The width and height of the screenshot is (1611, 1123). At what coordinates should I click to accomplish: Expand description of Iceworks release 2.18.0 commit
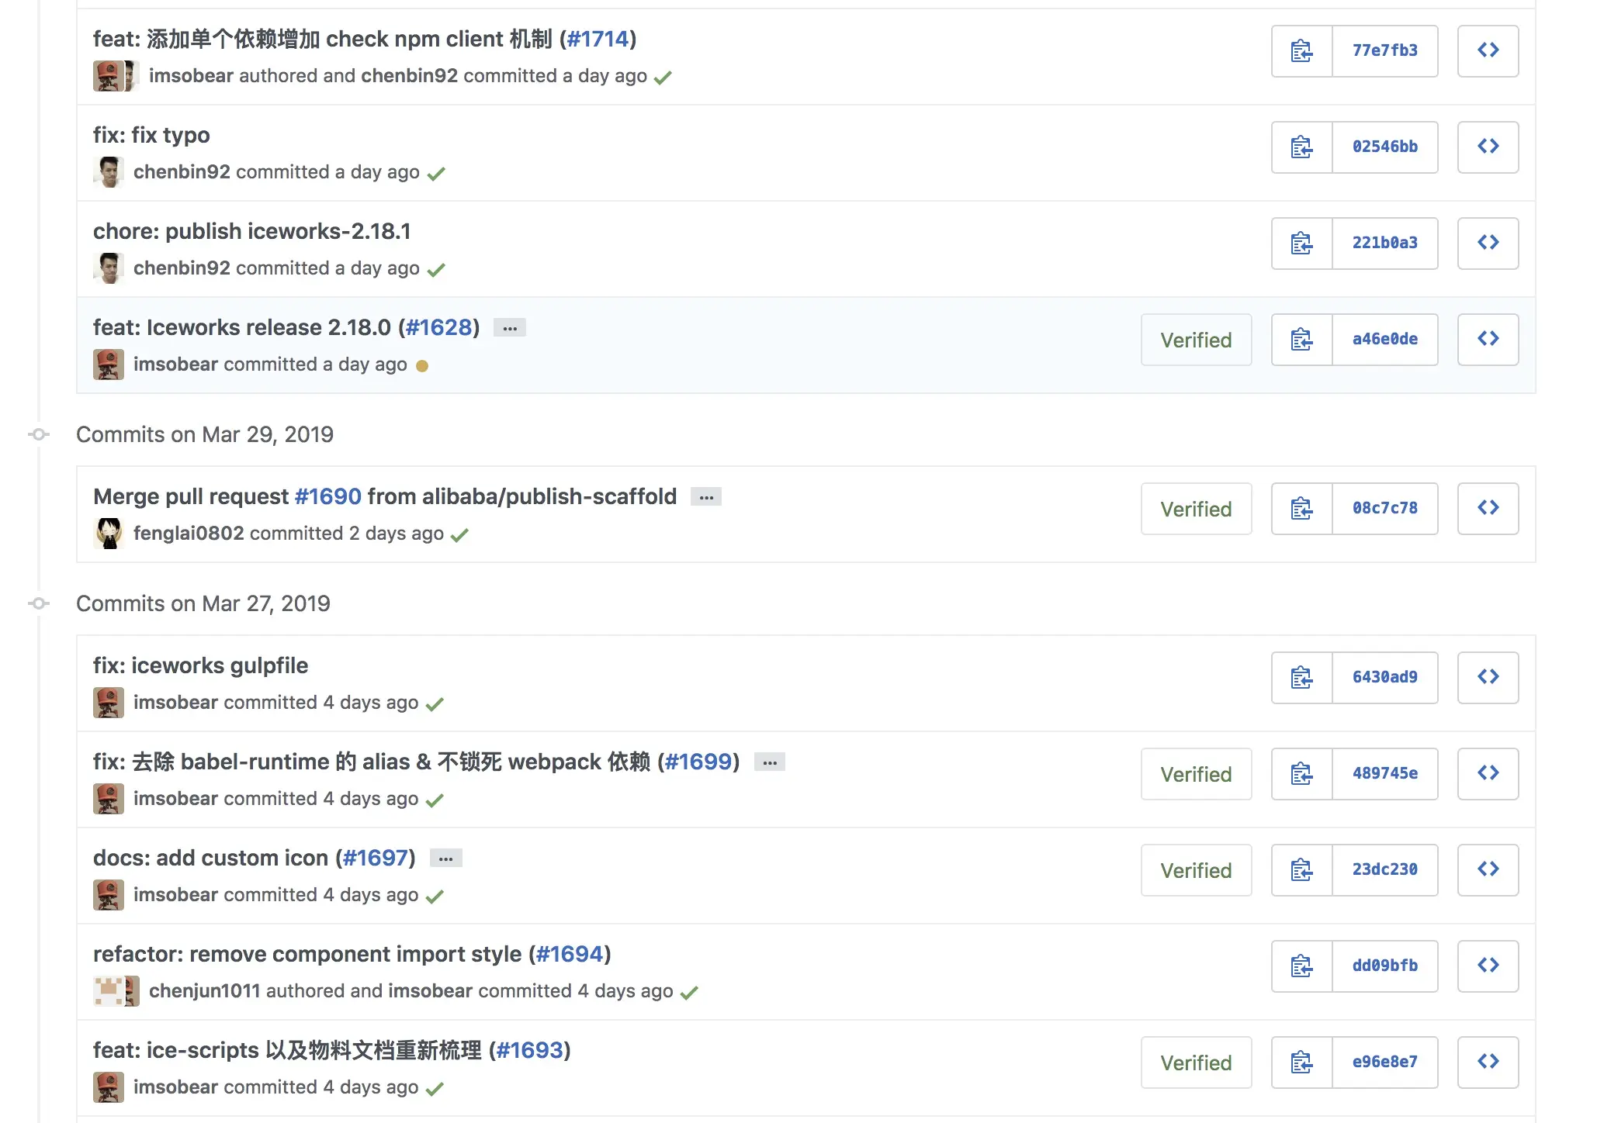coord(510,328)
